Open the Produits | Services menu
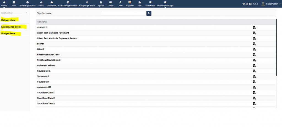282x127 pixels. (x=28, y=4)
